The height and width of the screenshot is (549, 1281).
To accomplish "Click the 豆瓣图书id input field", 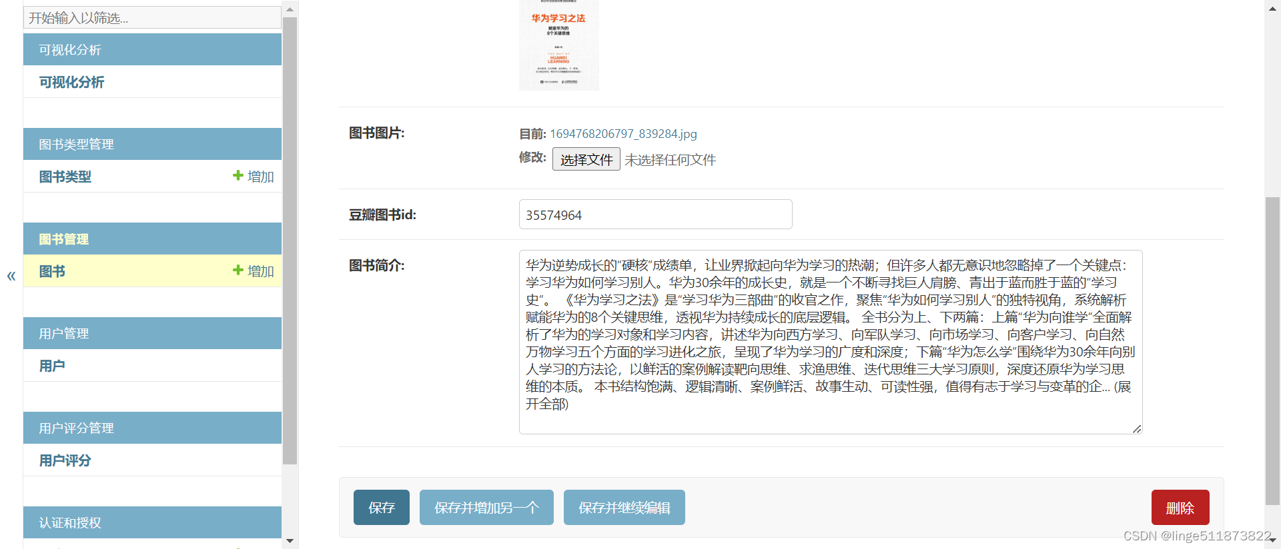I will pyautogui.click(x=655, y=215).
